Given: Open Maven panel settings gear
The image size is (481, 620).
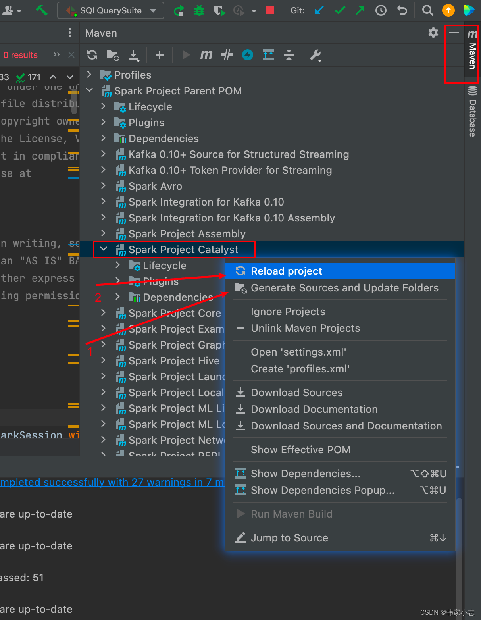Looking at the screenshot, I should click(433, 33).
